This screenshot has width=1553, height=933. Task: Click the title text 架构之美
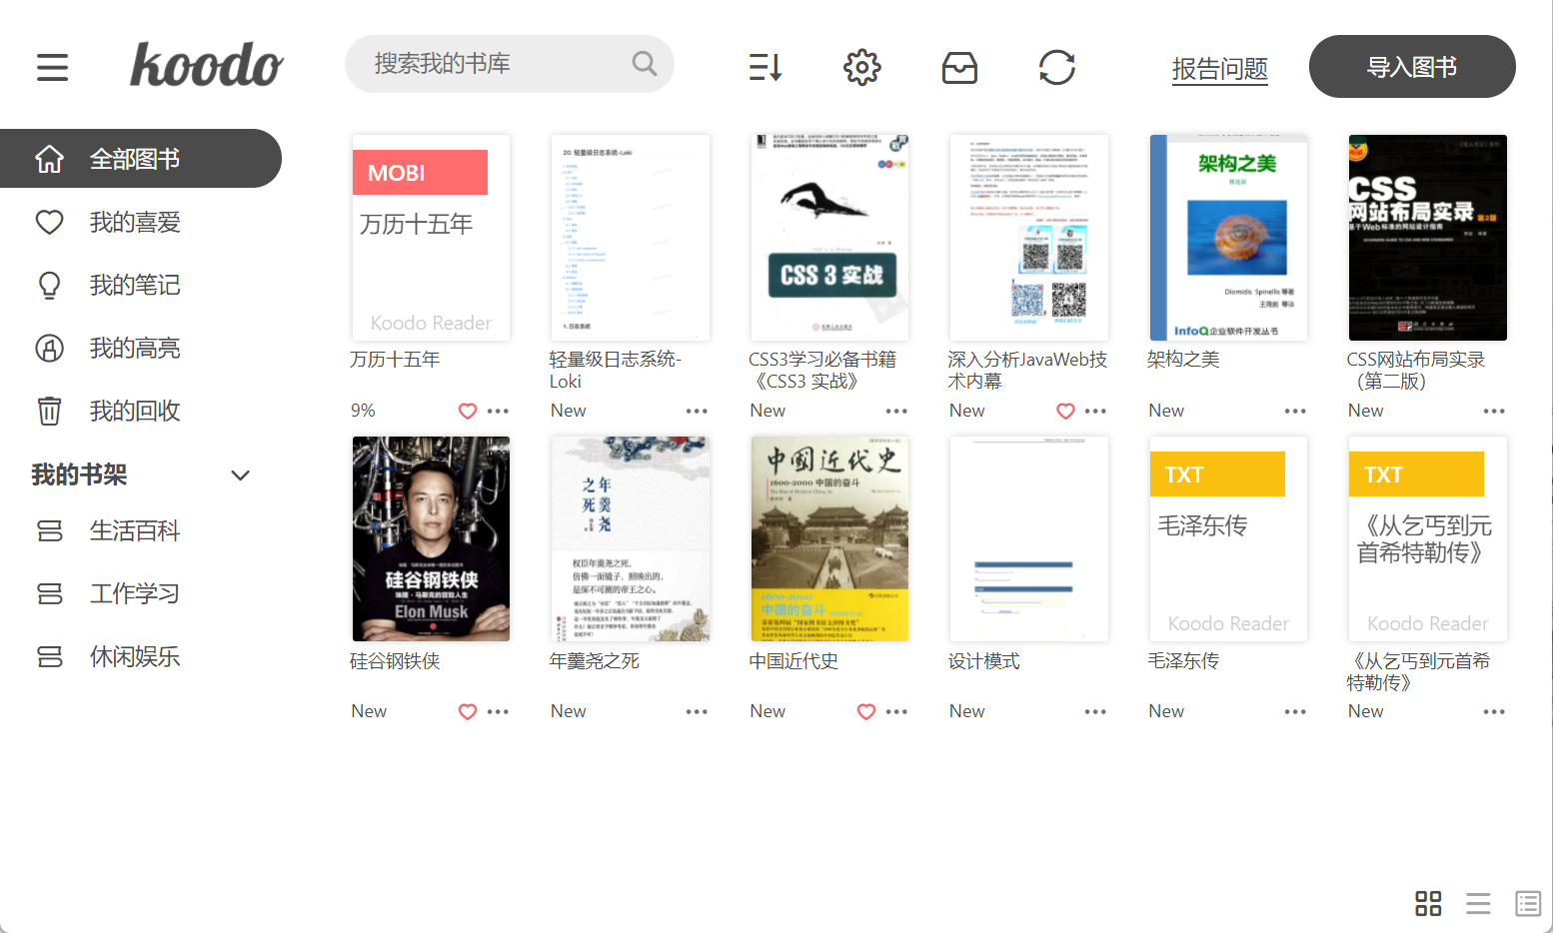pyautogui.click(x=1183, y=360)
